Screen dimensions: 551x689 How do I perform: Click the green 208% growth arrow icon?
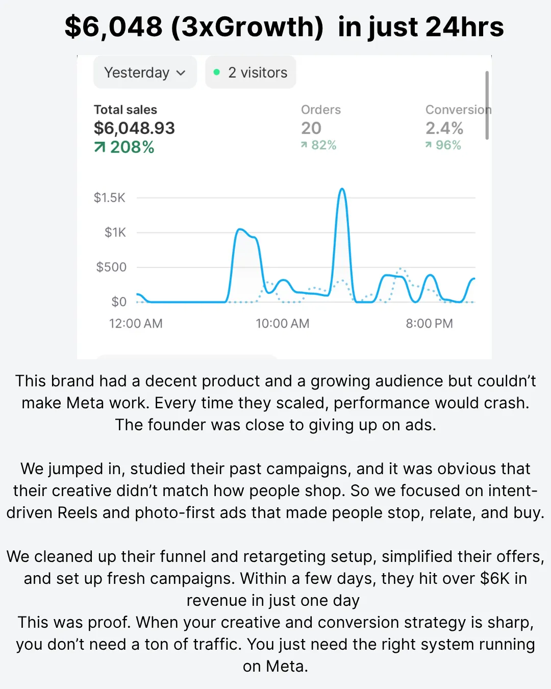[x=99, y=147]
